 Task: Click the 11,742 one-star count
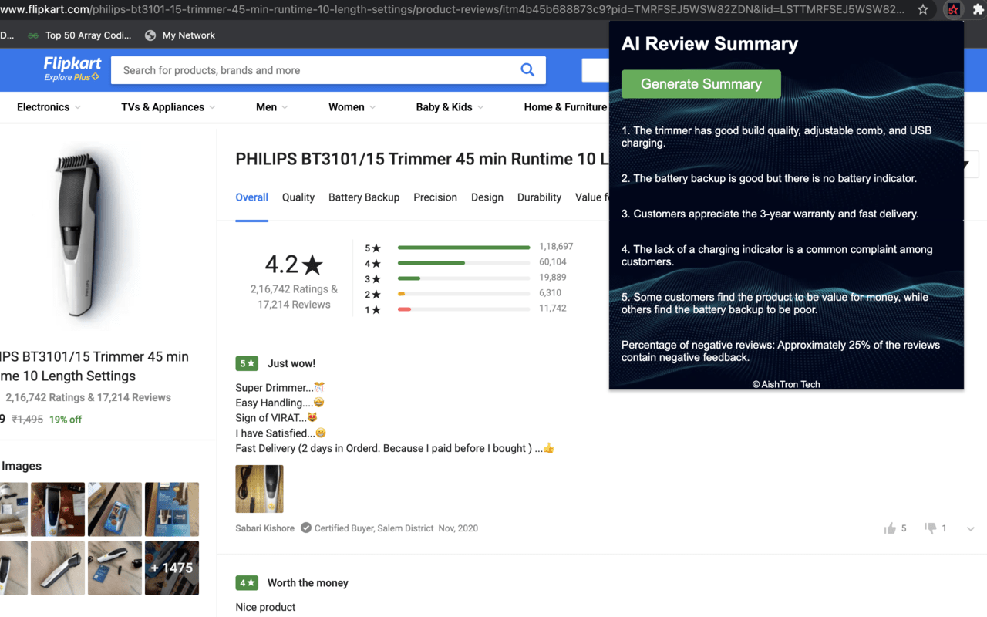pyautogui.click(x=553, y=308)
